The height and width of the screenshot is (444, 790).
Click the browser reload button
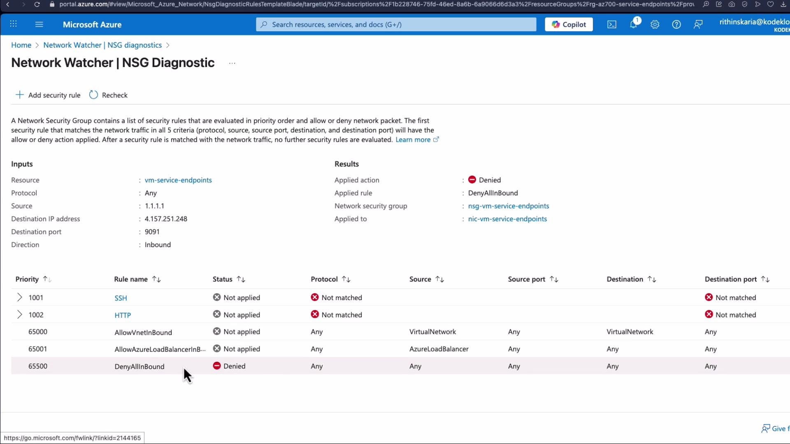point(37,5)
